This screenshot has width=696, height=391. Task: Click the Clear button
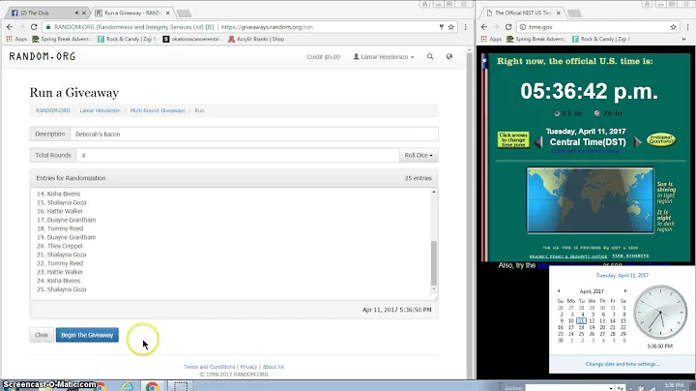42,335
